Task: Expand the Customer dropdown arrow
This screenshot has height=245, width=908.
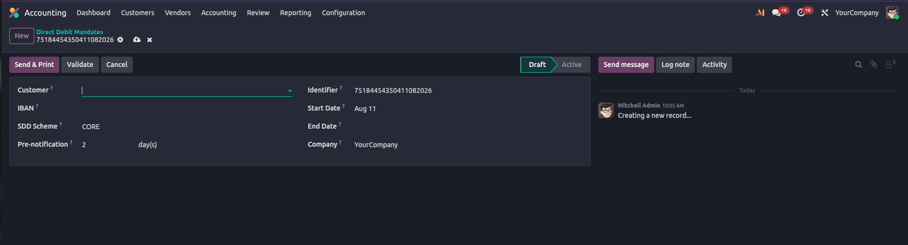Action: [x=290, y=90]
